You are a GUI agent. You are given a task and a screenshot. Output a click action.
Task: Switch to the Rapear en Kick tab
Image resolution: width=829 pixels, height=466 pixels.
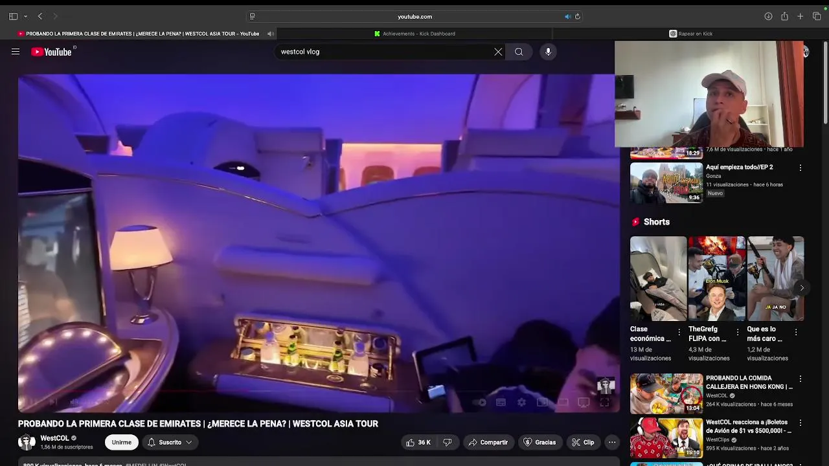[690, 34]
